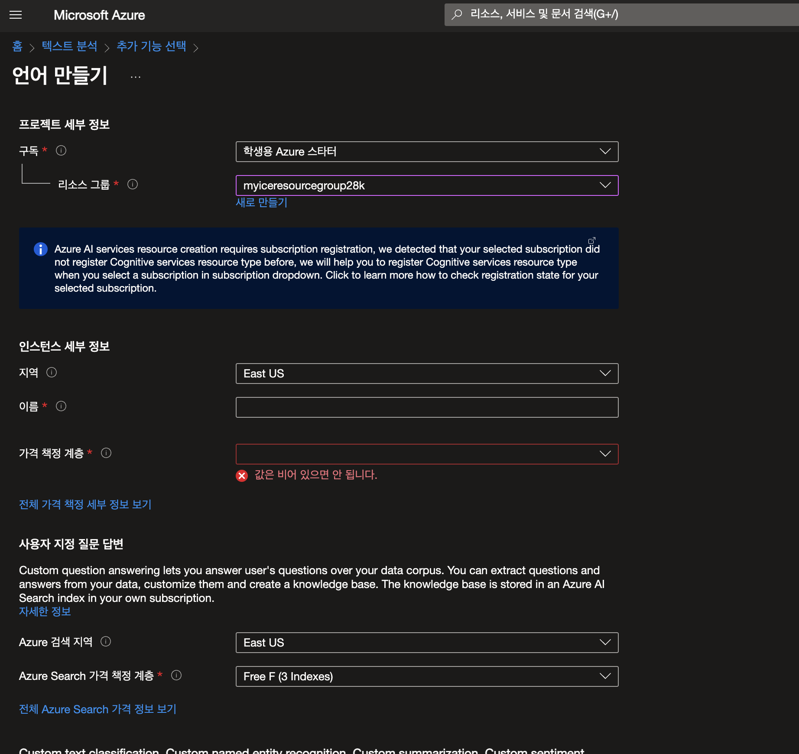The height and width of the screenshot is (754, 799).
Task: Click the info icon next to 가격 책정 계층
Action: pos(106,453)
